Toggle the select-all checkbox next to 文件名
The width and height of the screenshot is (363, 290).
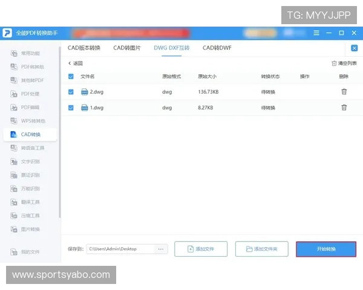[71, 76]
